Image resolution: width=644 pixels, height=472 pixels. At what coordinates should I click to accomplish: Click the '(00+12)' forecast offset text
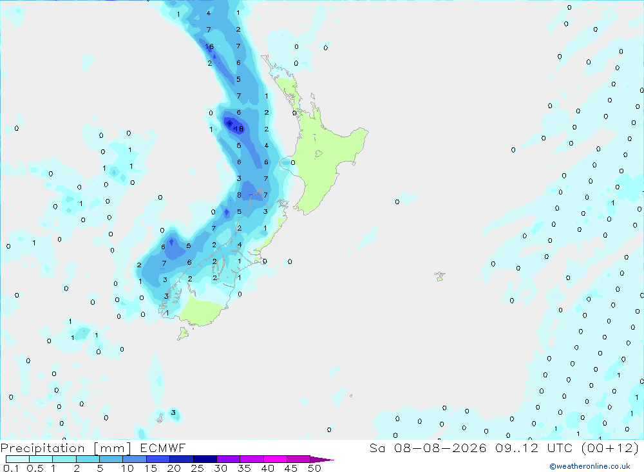click(611, 448)
